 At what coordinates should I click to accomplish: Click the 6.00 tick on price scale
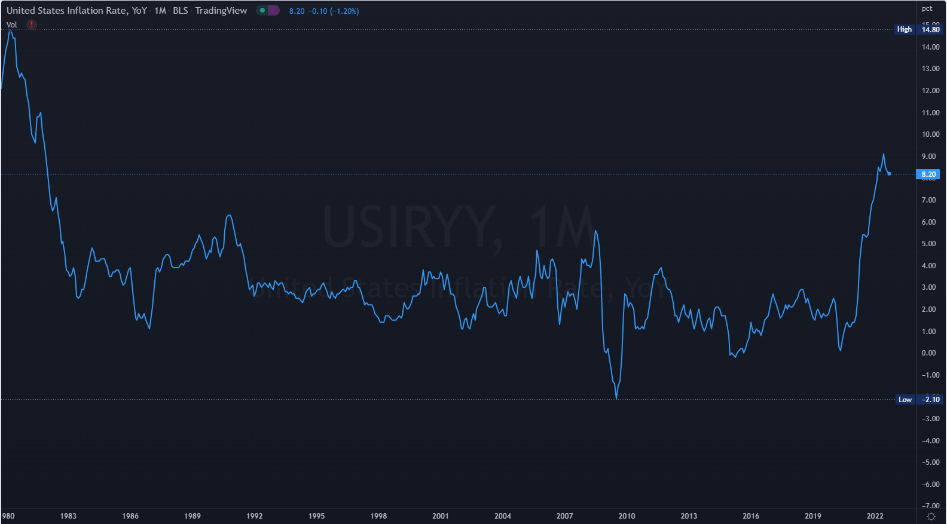[929, 222]
